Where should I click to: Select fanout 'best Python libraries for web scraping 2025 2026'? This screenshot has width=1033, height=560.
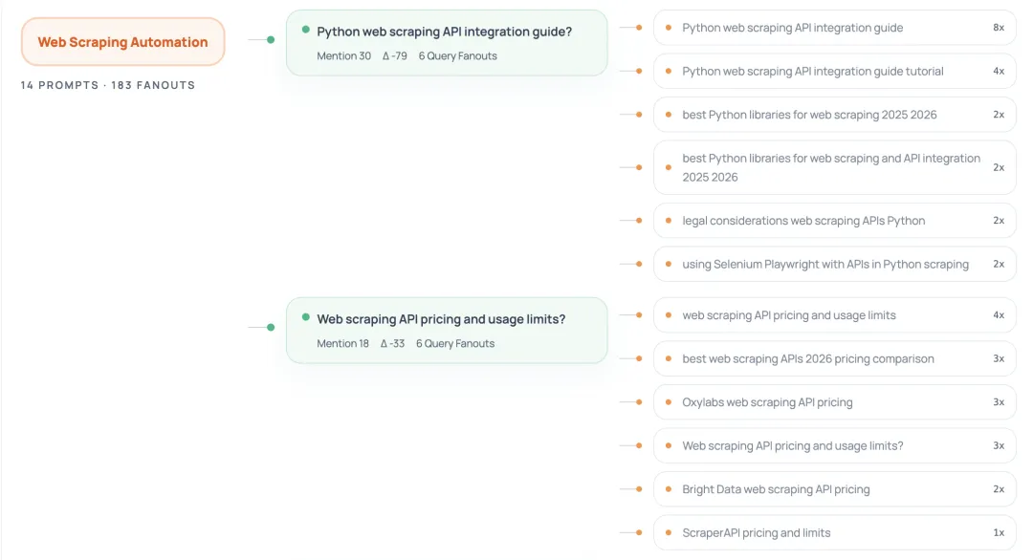point(809,115)
